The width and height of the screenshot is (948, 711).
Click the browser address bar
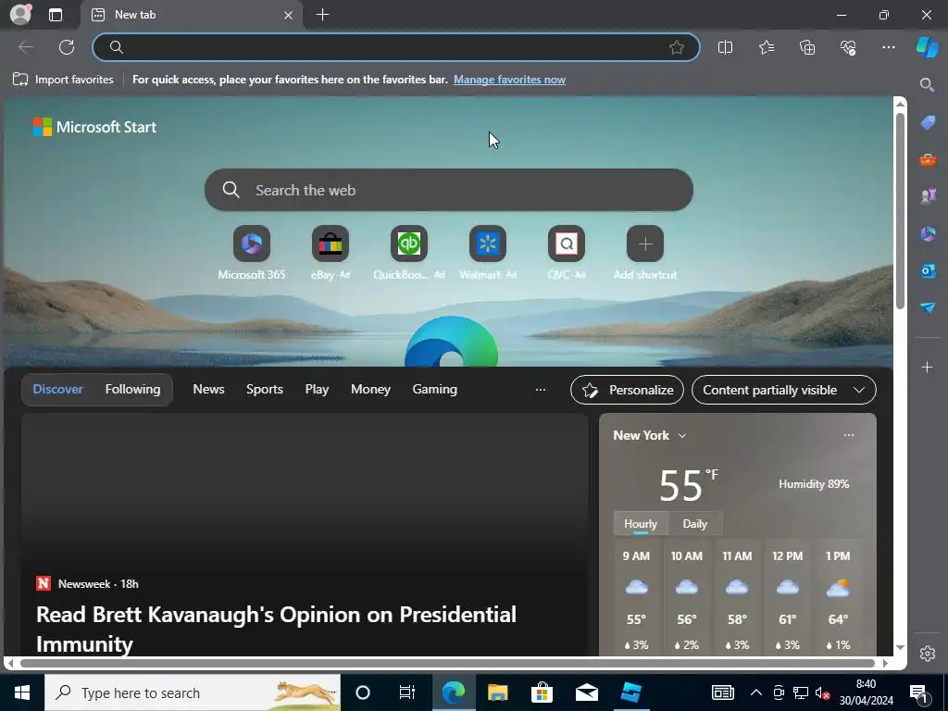[x=396, y=47]
